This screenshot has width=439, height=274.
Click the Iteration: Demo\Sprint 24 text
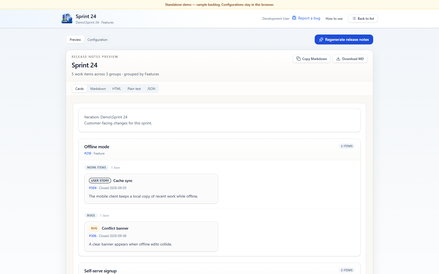[106, 117]
